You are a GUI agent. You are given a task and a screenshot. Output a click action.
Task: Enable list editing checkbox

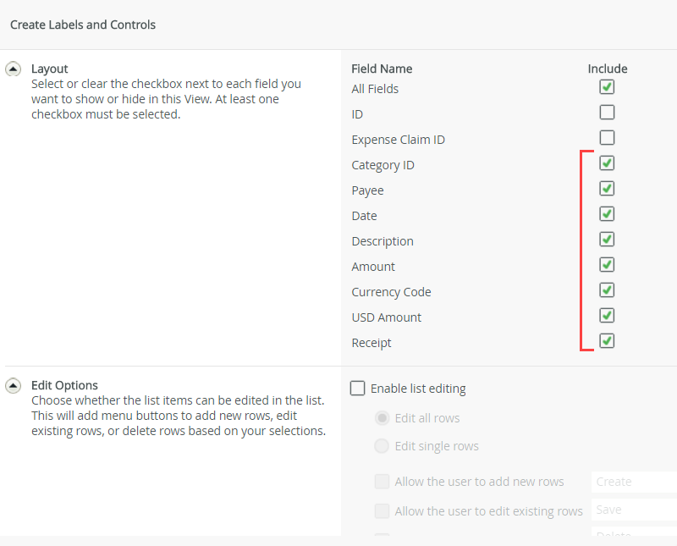[358, 389]
